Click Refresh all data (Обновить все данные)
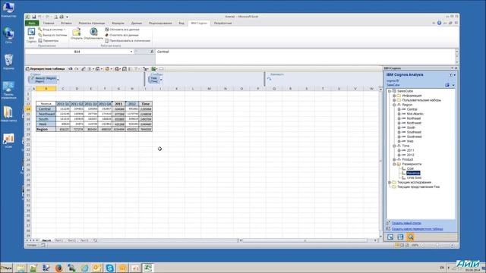This screenshot has height=273, width=486. tap(121, 30)
